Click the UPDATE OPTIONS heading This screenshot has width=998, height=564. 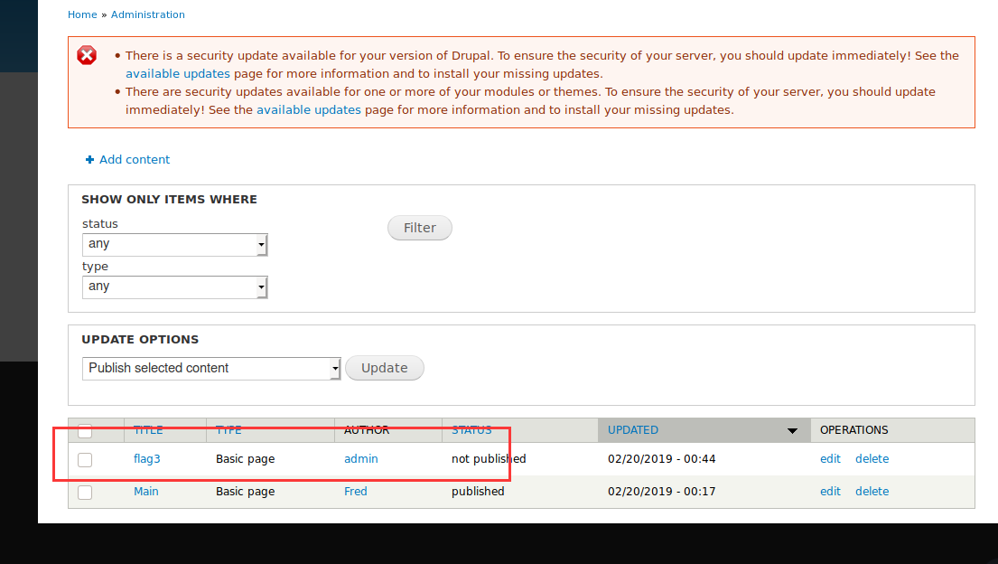[140, 340]
